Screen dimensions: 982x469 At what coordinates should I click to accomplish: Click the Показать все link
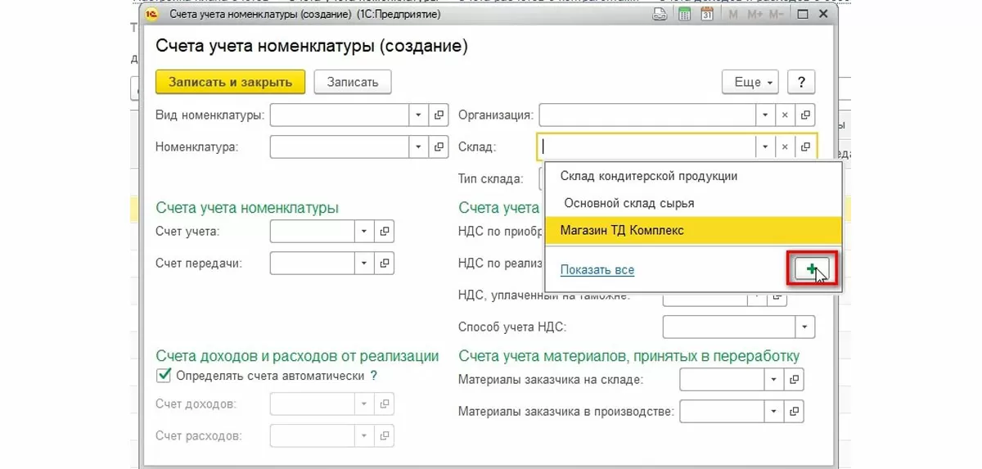tap(597, 269)
